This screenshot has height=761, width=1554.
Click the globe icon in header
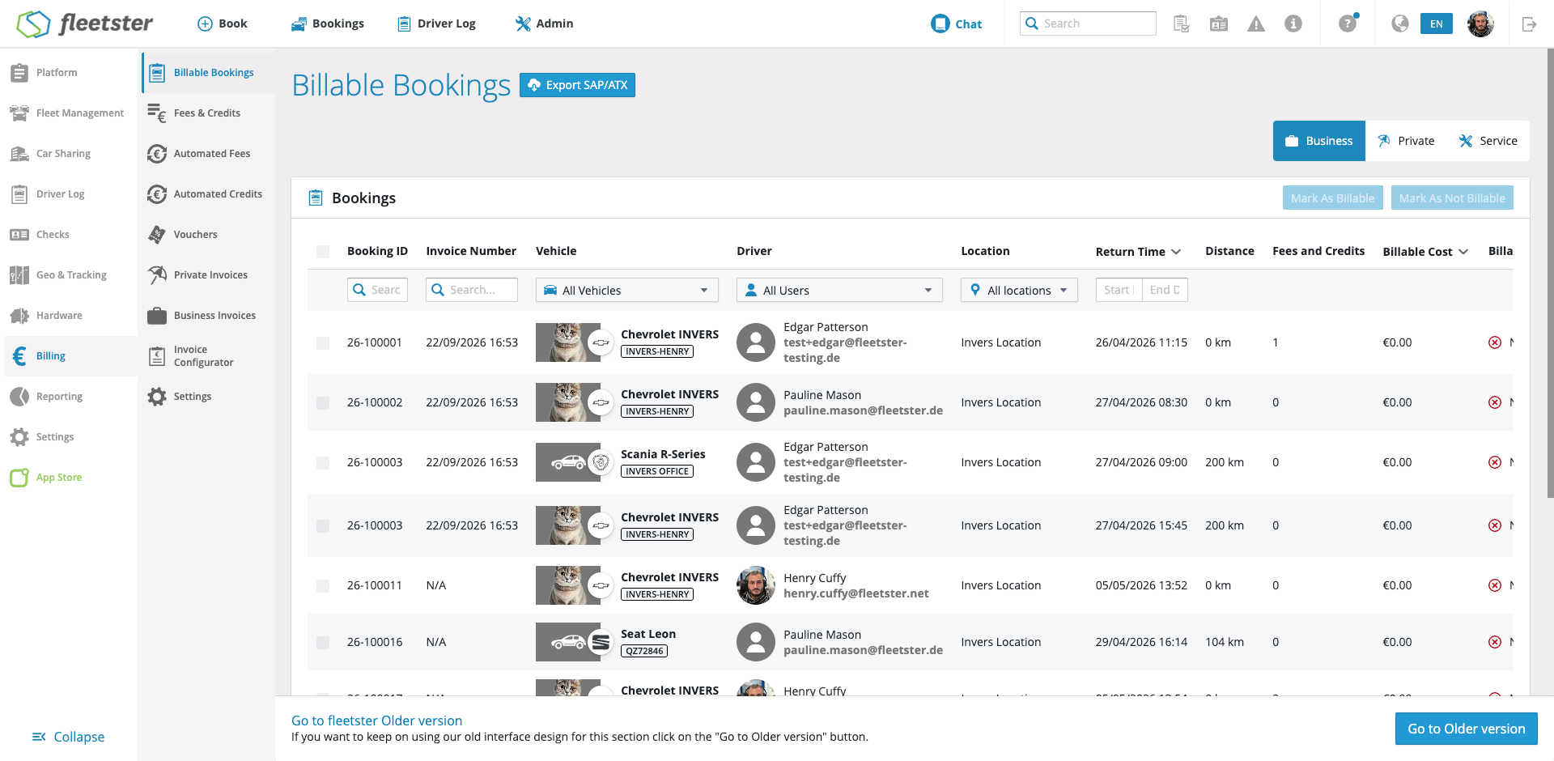pyautogui.click(x=1400, y=23)
